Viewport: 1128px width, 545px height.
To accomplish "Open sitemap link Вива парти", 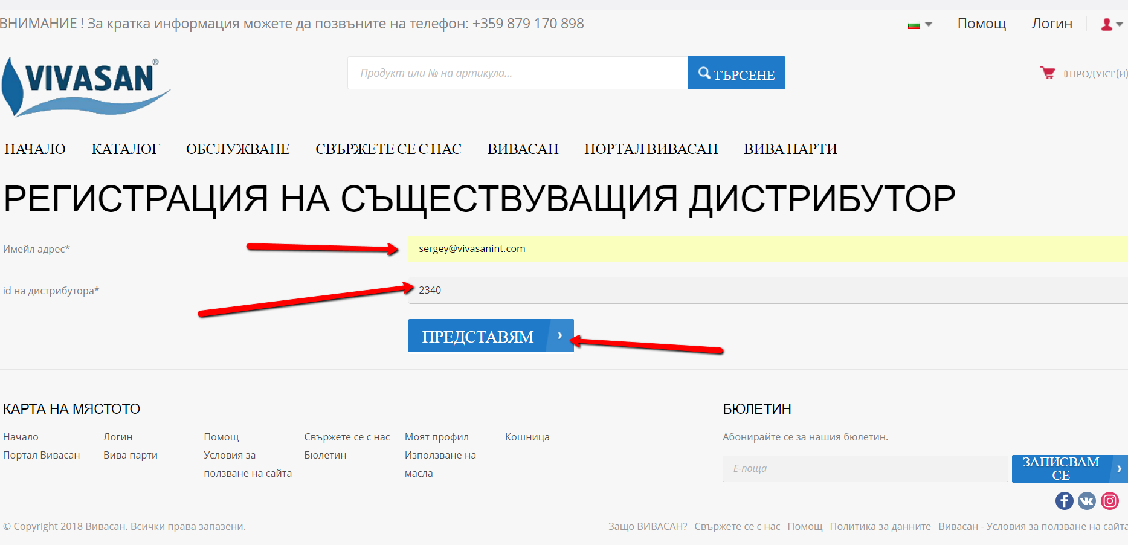I will (131, 455).
